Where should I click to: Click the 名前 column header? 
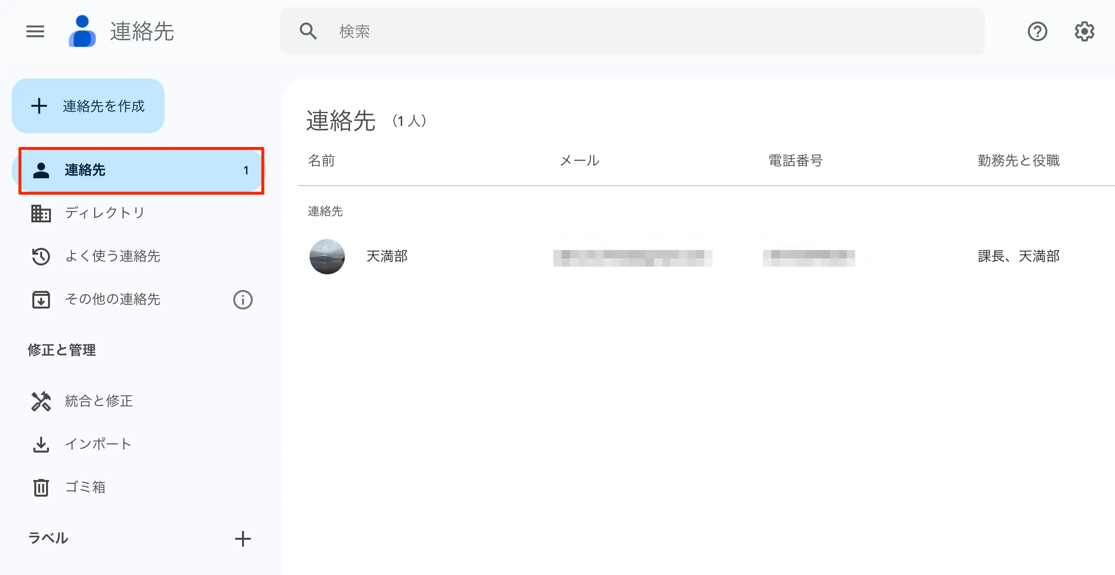tap(321, 161)
